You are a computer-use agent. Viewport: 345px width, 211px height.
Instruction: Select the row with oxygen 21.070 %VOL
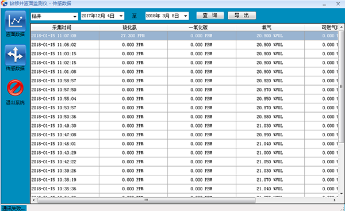pyautogui.click(x=185, y=180)
